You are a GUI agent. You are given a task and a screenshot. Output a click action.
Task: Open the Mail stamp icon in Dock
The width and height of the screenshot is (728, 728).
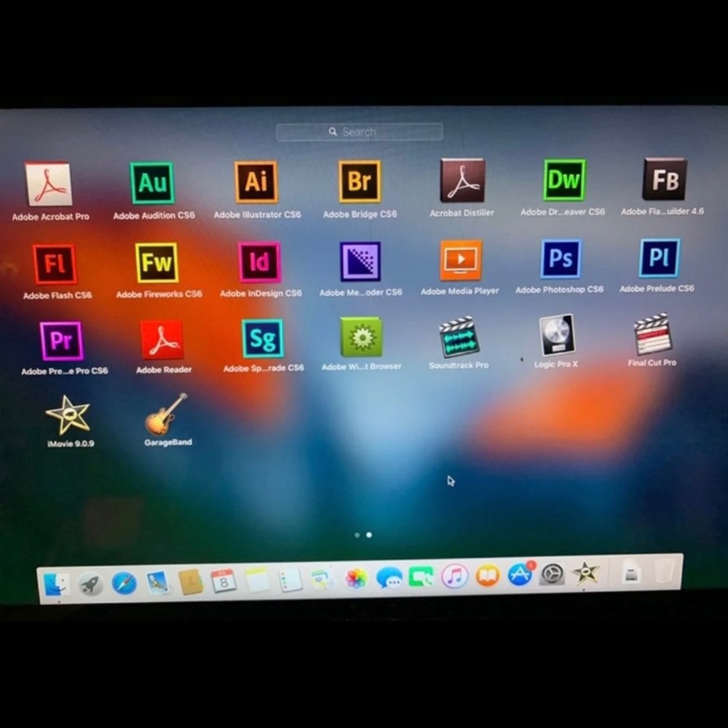tap(158, 582)
